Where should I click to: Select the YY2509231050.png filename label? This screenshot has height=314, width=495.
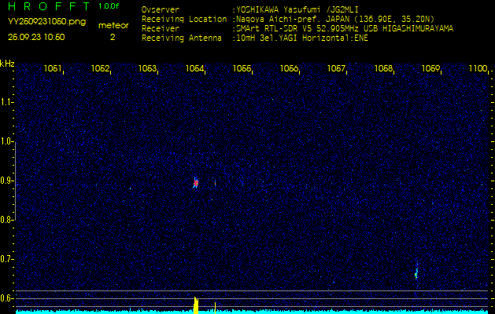pos(38,24)
